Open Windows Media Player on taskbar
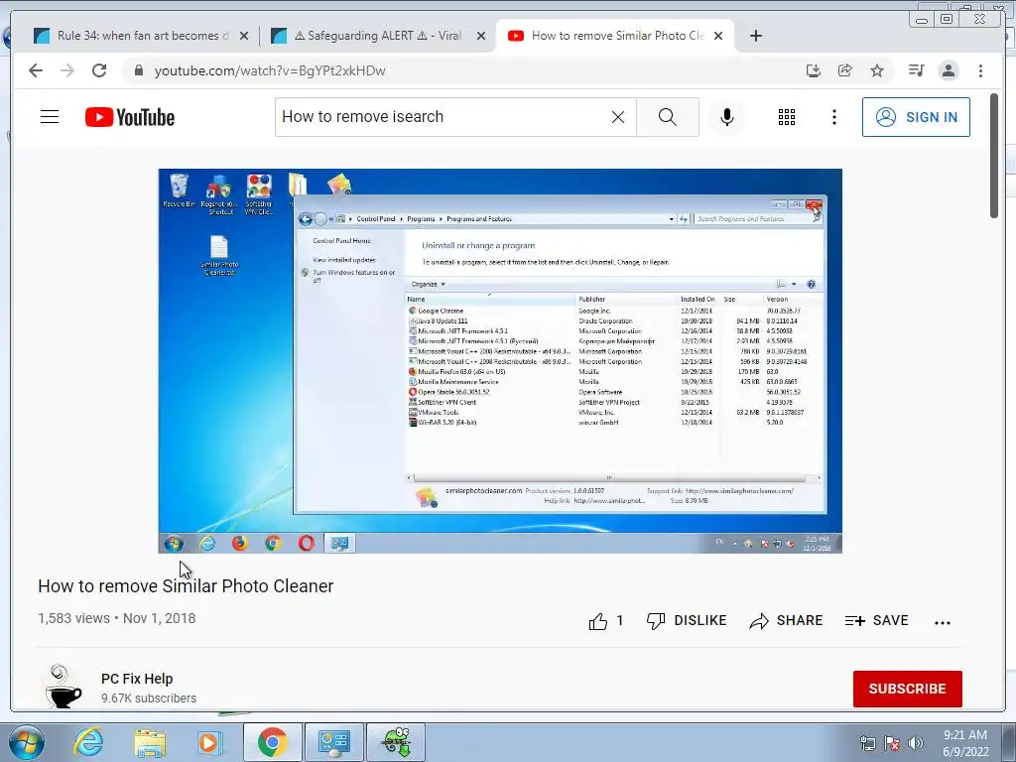 tap(210, 742)
